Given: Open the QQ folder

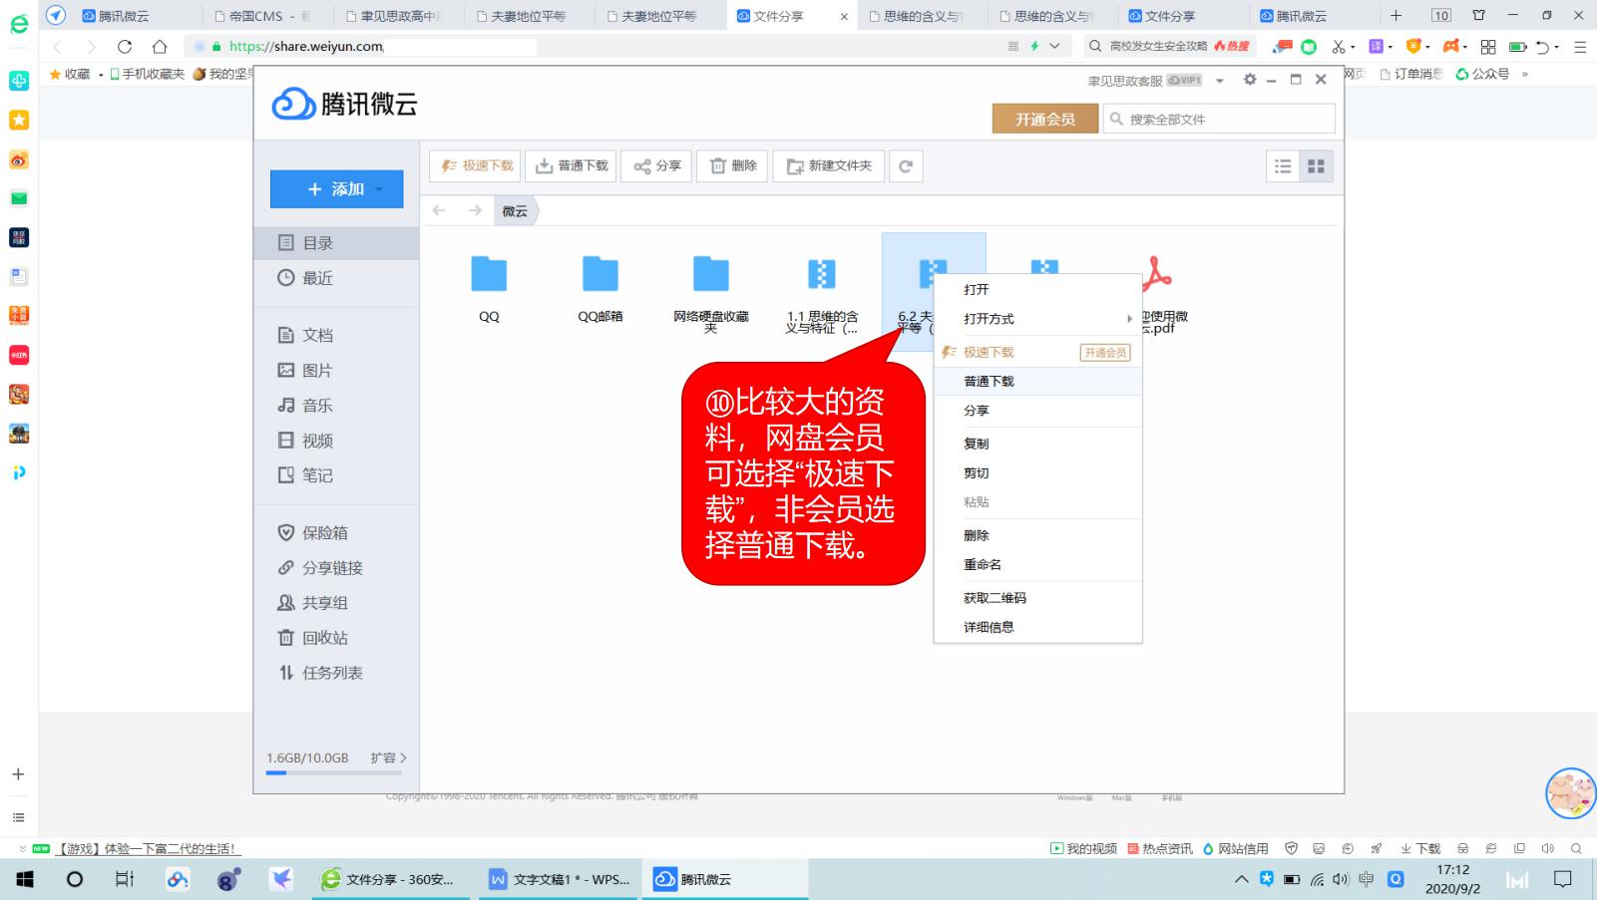Looking at the screenshot, I should pyautogui.click(x=489, y=288).
